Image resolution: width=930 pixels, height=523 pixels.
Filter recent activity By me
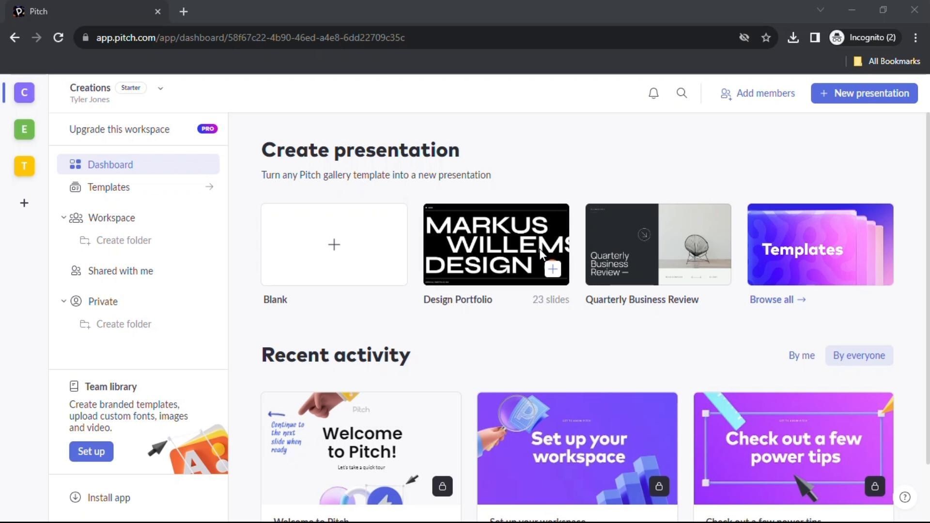pos(801,355)
